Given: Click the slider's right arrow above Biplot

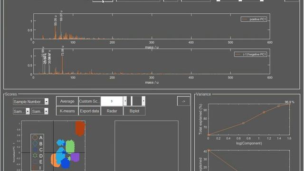Looking at the screenshot, I should click(x=143, y=101).
